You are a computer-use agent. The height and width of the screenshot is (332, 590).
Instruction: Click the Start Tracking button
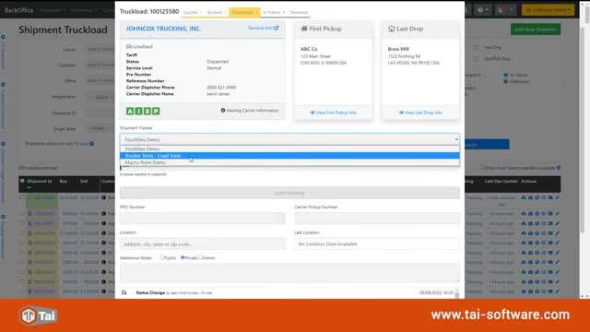[x=289, y=193]
